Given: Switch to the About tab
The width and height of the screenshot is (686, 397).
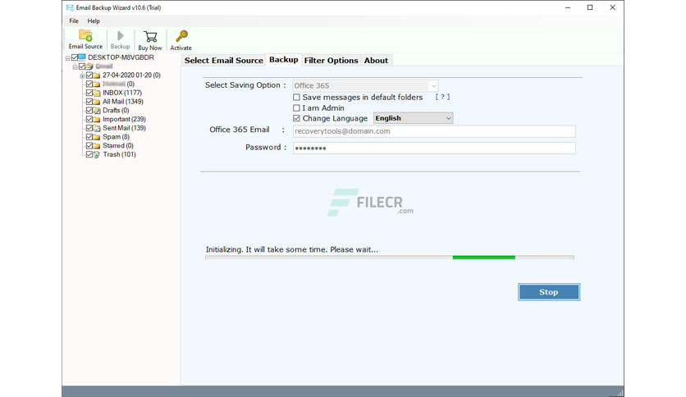Looking at the screenshot, I should click(x=377, y=61).
